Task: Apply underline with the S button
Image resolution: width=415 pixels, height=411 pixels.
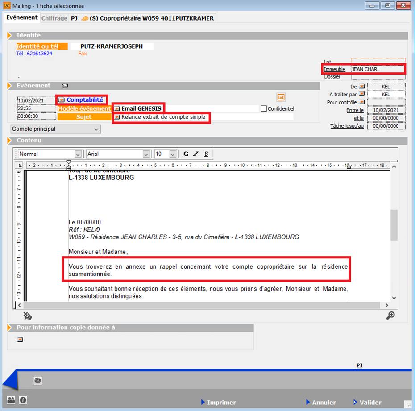Action: point(206,154)
